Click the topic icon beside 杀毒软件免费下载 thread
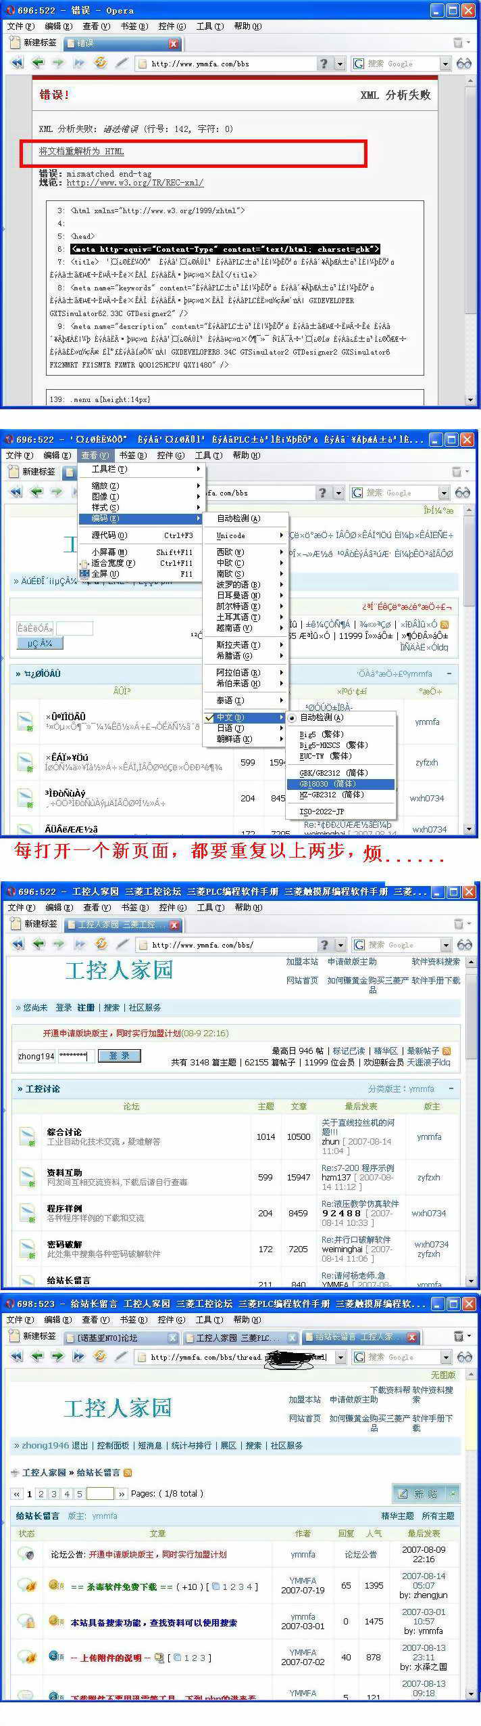Image resolution: width=481 pixels, height=1726 pixels. (57, 1586)
